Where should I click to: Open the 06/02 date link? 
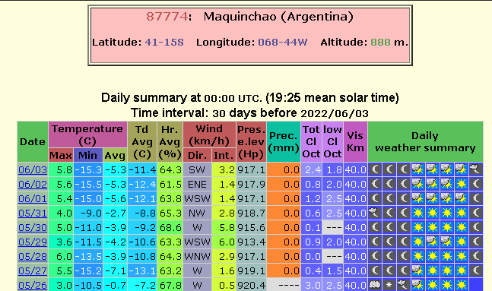[x=33, y=185]
